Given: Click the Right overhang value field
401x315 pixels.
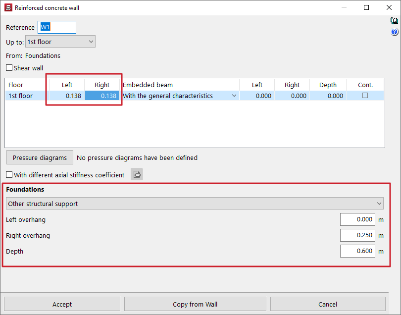Looking at the screenshot, I should click(x=357, y=235).
